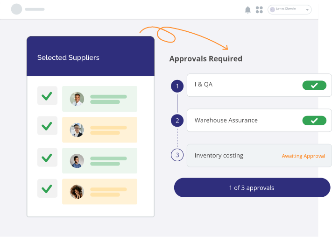The width and height of the screenshot is (332, 237).
Task: Select the fourth supplier with curly hair
Action: (x=77, y=192)
